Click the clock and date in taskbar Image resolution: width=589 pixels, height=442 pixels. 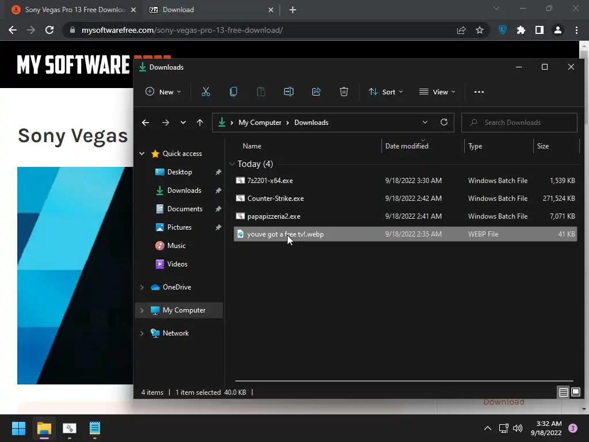pos(546,428)
